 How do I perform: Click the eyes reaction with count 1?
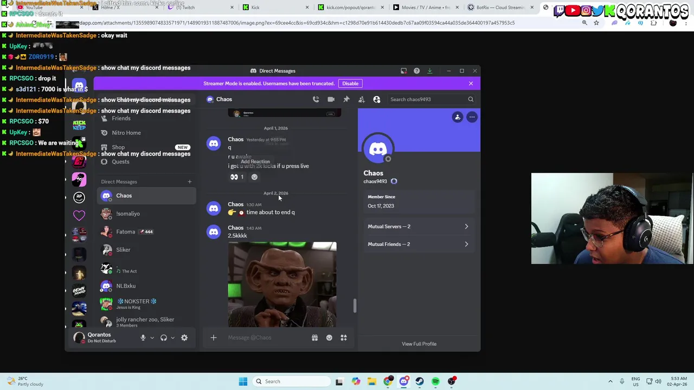coord(237,177)
